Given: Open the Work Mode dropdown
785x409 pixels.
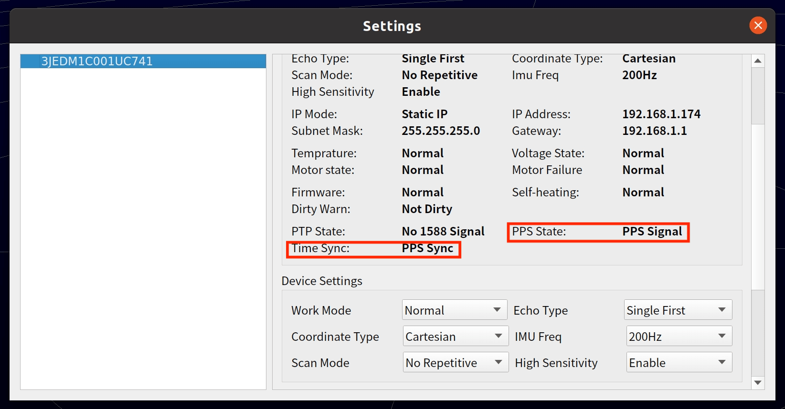Looking at the screenshot, I should tap(454, 310).
